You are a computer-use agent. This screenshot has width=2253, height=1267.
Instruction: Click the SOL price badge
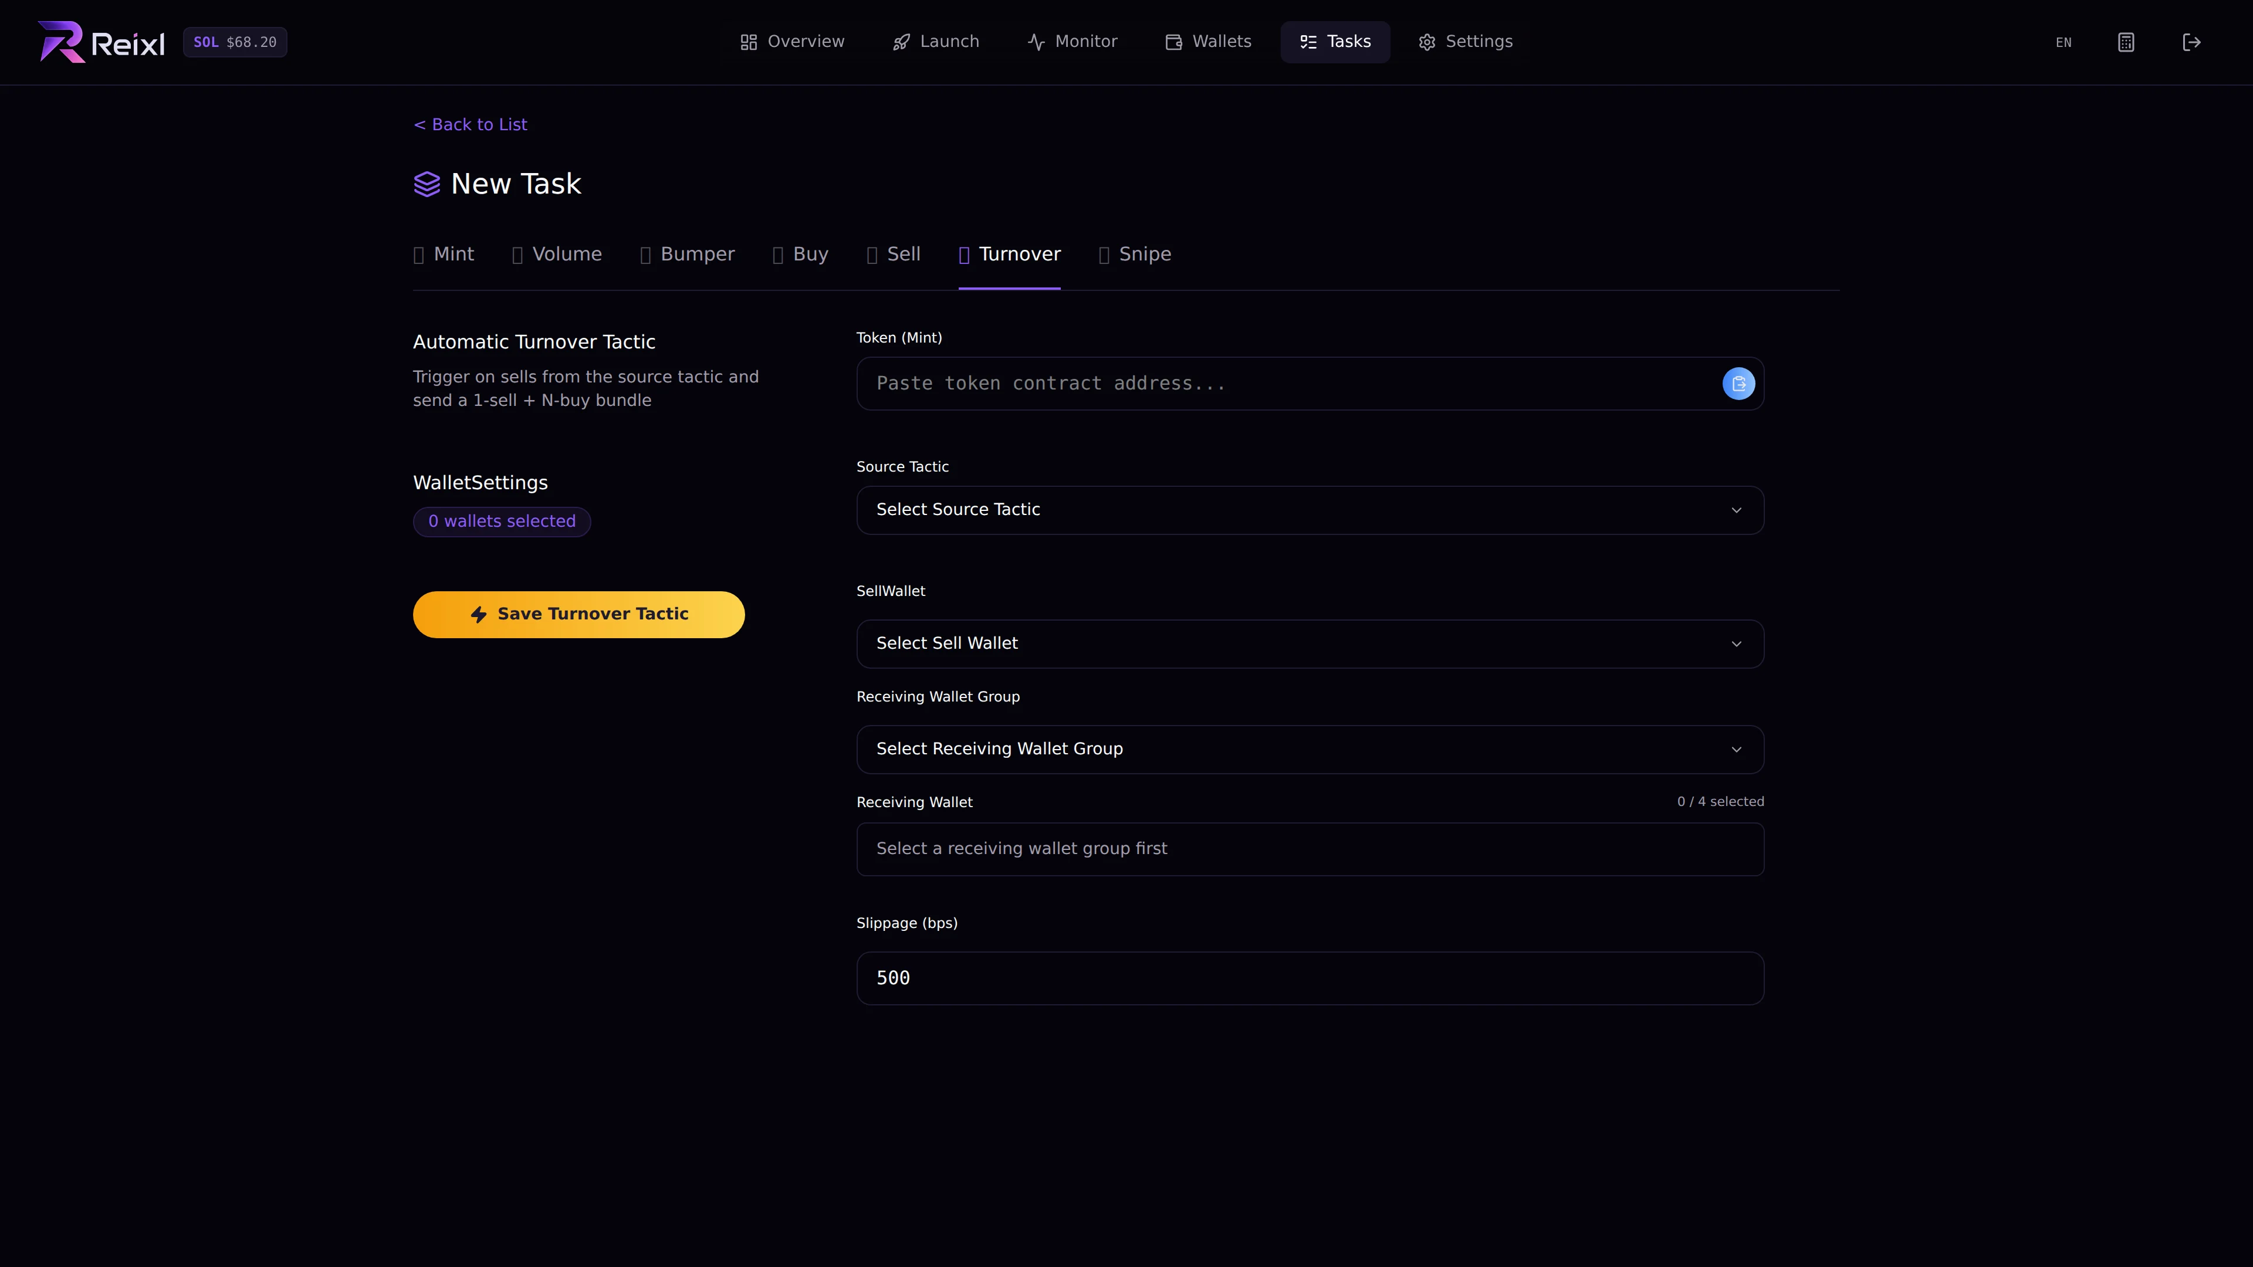235,42
